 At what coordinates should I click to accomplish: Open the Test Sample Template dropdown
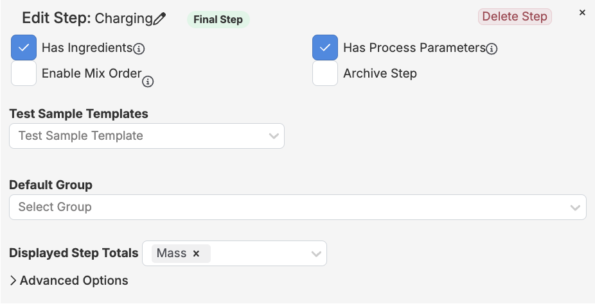pyautogui.click(x=274, y=136)
